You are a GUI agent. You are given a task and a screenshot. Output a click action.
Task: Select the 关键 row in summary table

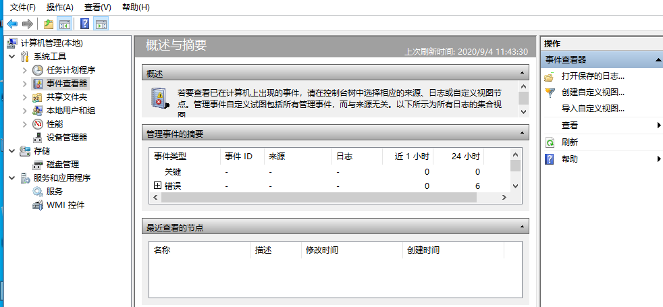click(x=329, y=172)
